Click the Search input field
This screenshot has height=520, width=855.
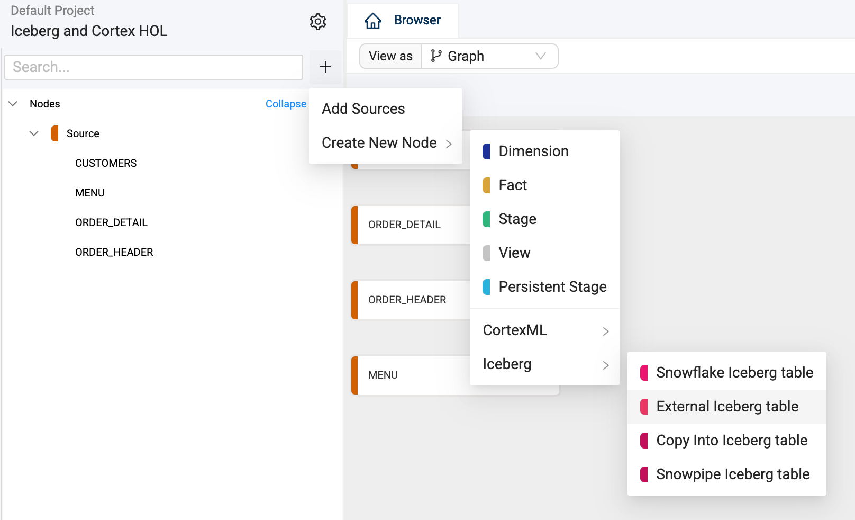pyautogui.click(x=154, y=67)
